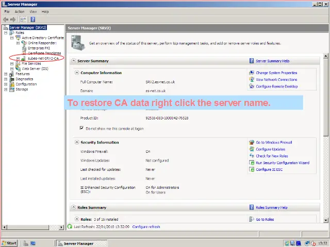Click the Check for New Roles icon
The width and height of the screenshot is (330, 247).
tap(252, 156)
